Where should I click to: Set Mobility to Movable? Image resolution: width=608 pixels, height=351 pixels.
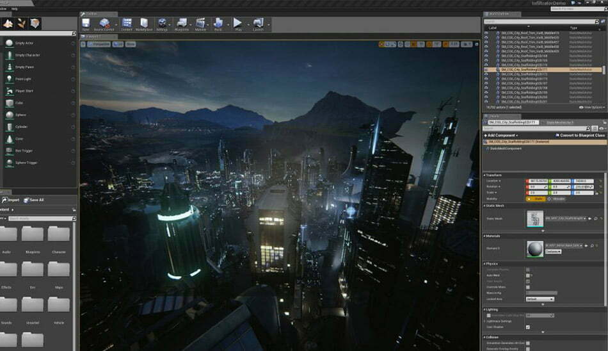556,199
